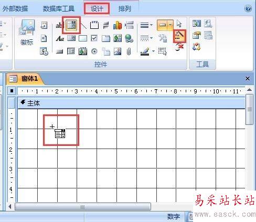Click the vertical scrollbar thumb
The image size is (256, 222).
(249, 109)
